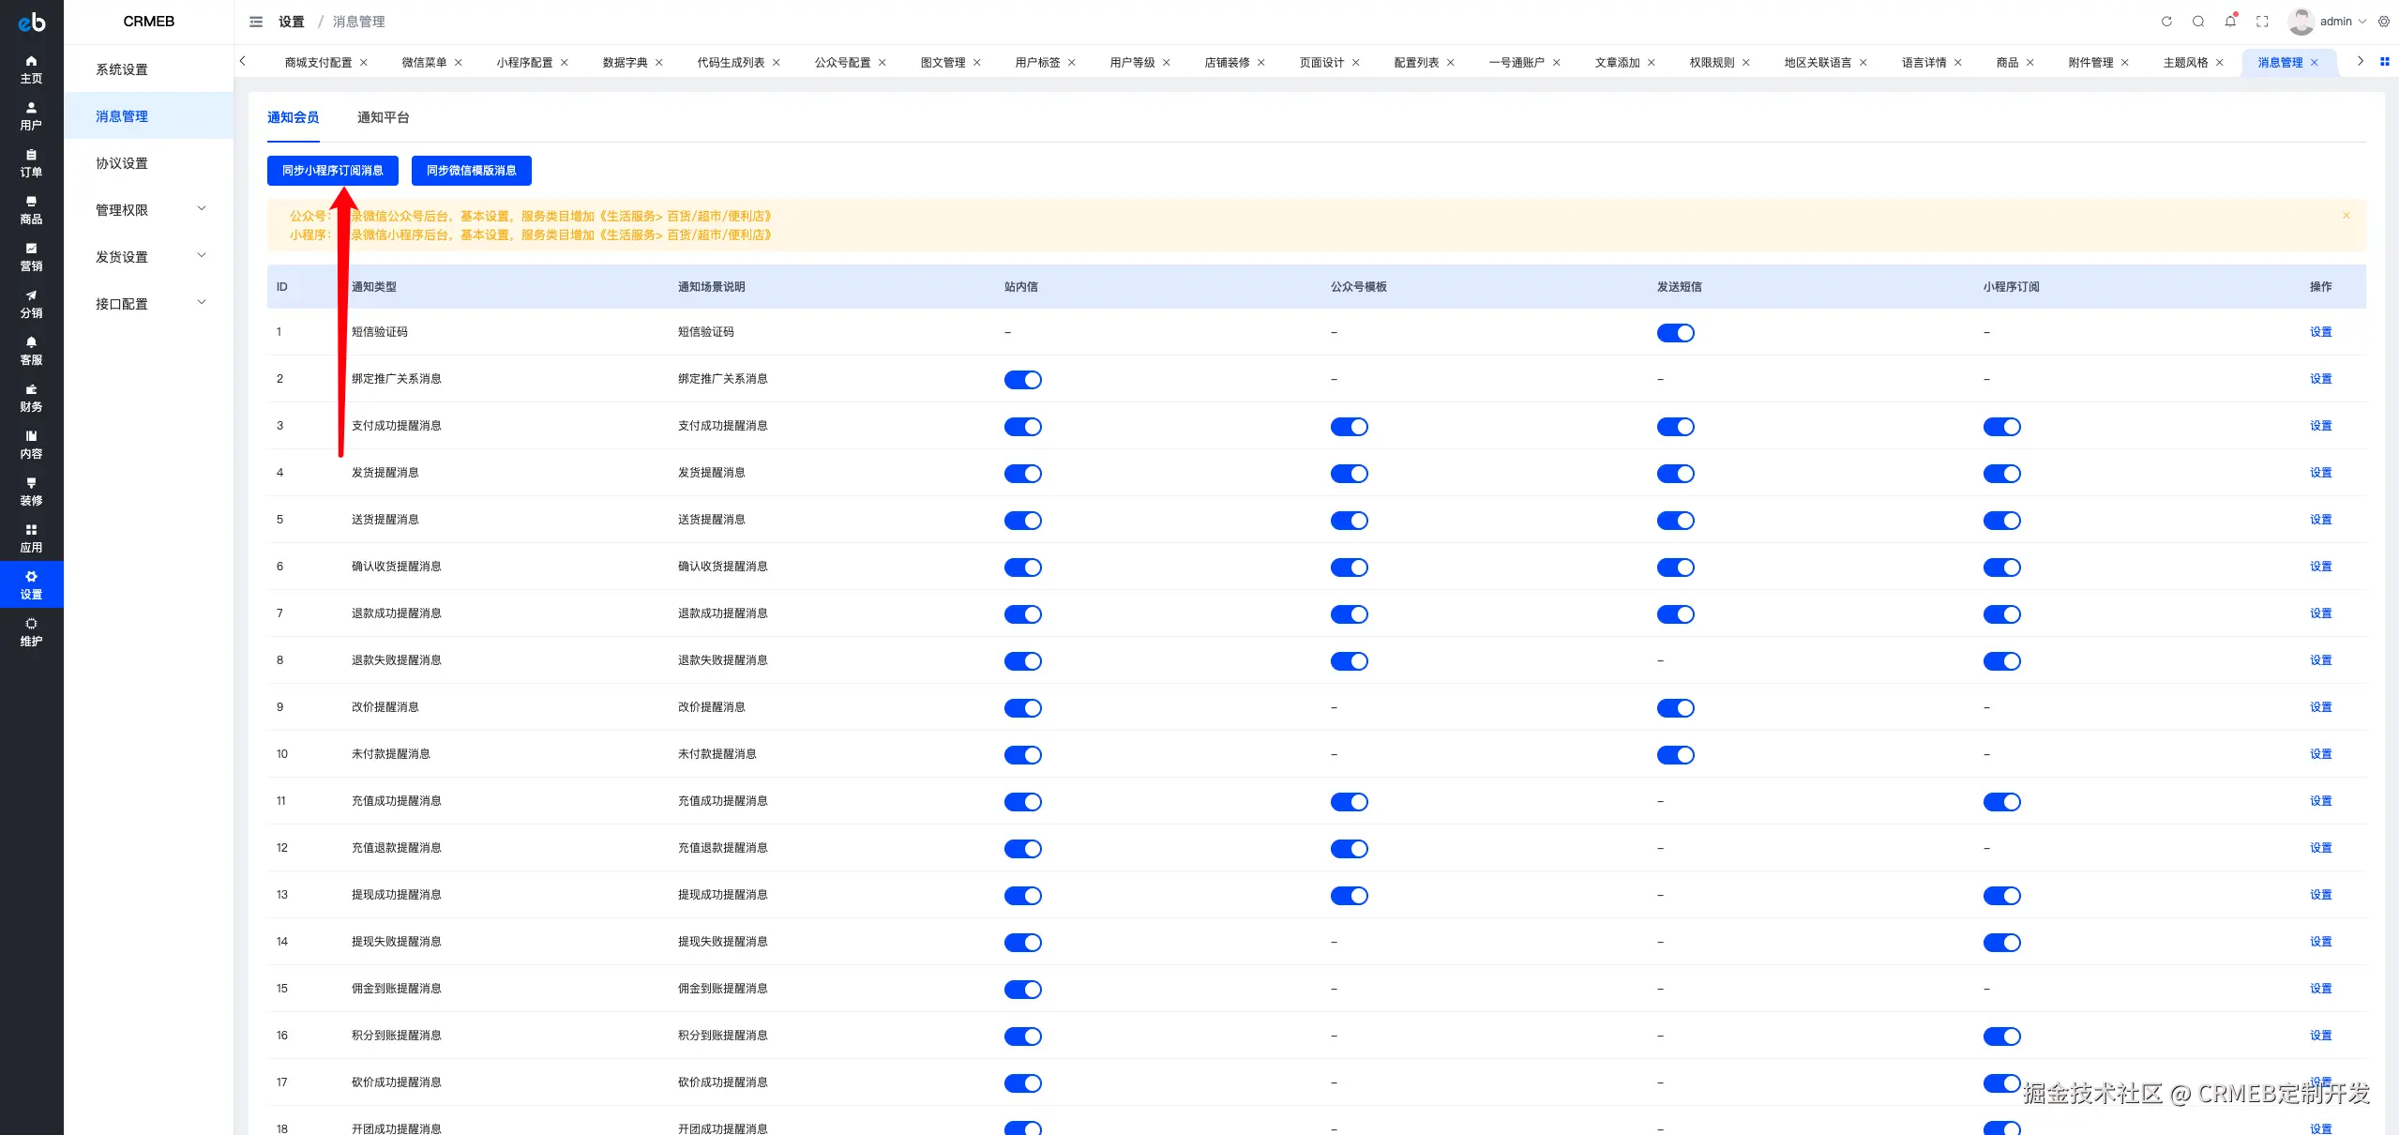Screen dimensions: 2399x1135
Task: Open the 财务 finance sidebar icon
Action: [x=31, y=397]
